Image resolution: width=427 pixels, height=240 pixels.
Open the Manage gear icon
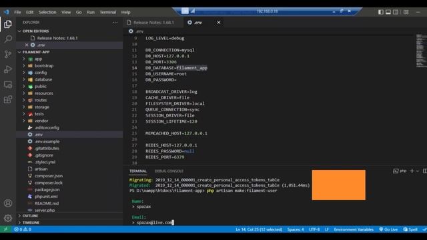[x=8, y=218]
